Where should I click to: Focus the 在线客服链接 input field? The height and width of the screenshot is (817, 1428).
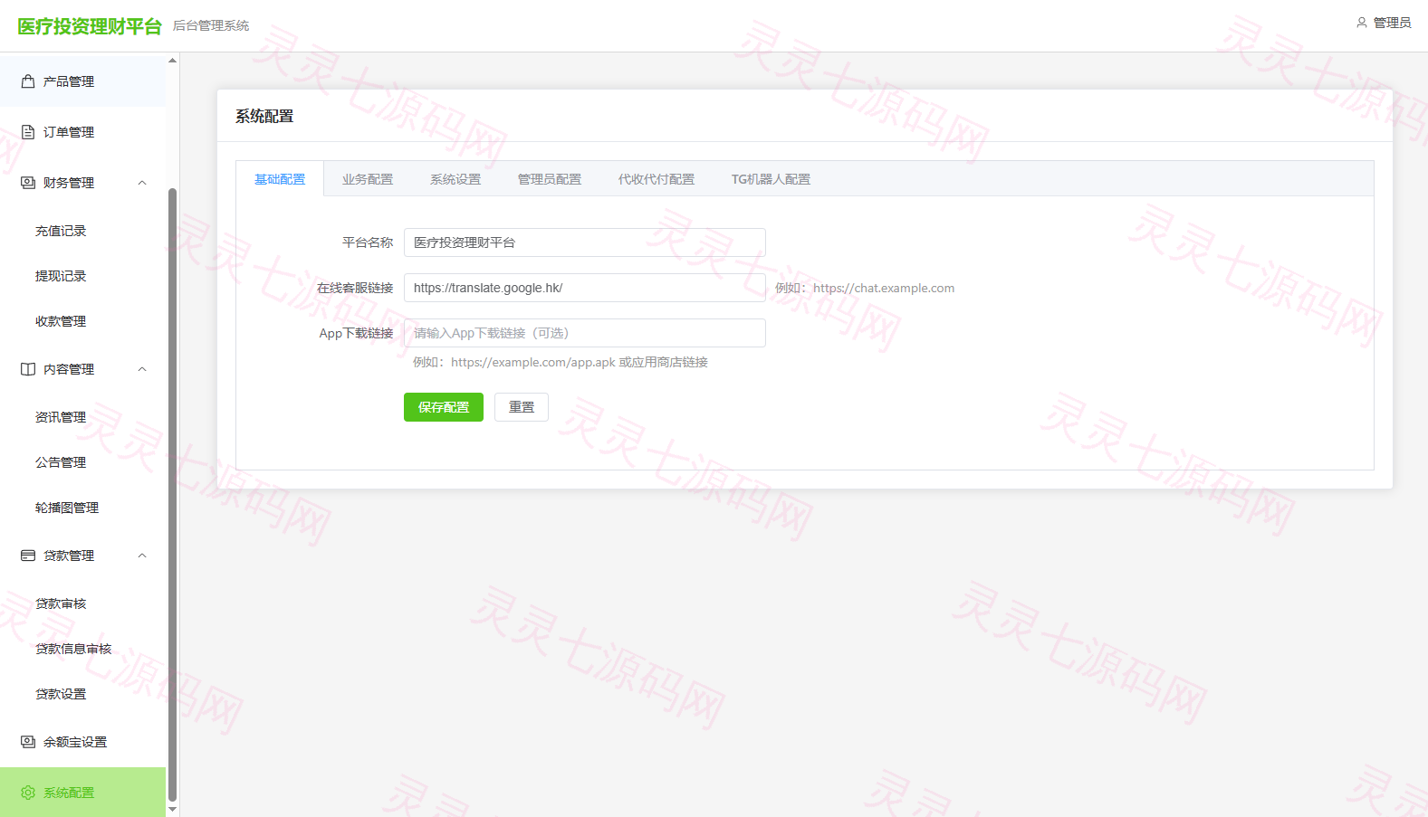pyautogui.click(x=585, y=288)
